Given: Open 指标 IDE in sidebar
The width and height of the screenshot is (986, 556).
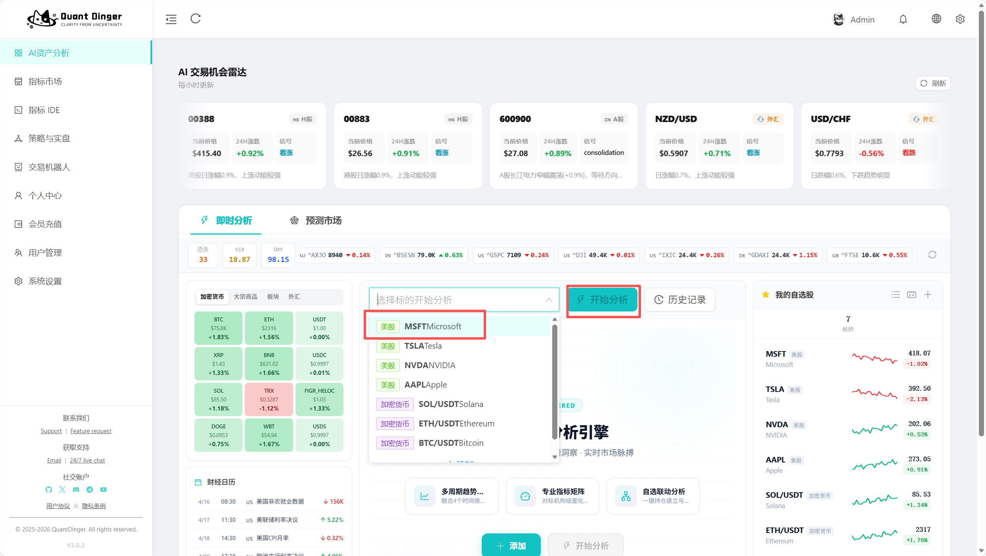Looking at the screenshot, I should tap(76, 110).
